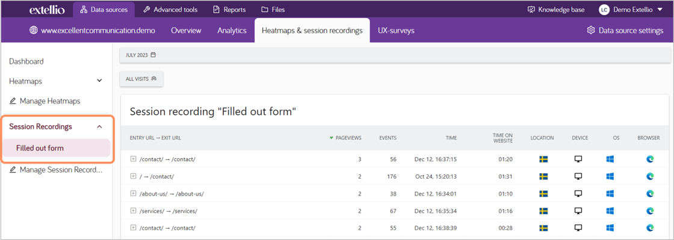This screenshot has height=240, width=674.
Task: Open the JULY 2023 date picker
Action: 141,55
